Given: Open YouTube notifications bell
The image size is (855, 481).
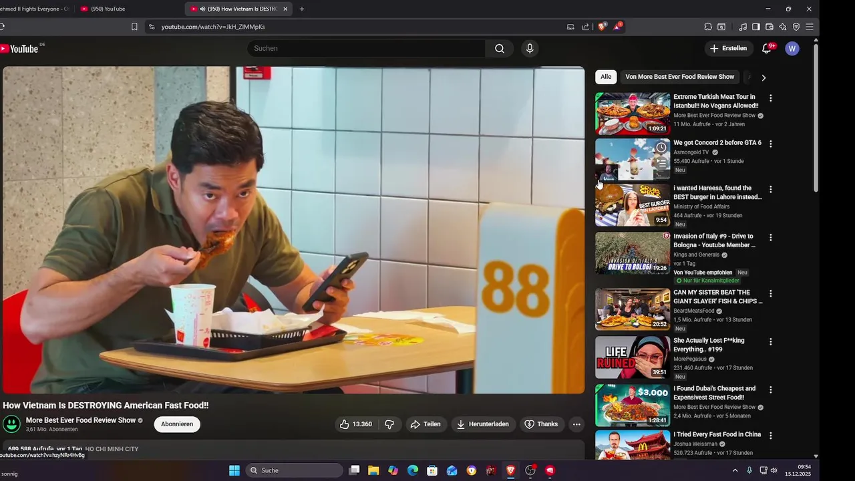Looking at the screenshot, I should (767, 48).
